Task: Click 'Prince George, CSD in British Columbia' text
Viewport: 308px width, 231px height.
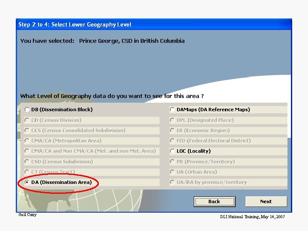Action: point(132,41)
